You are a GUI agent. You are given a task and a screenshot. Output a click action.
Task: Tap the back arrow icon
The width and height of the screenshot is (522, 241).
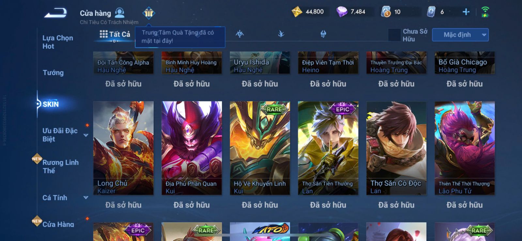click(x=55, y=13)
